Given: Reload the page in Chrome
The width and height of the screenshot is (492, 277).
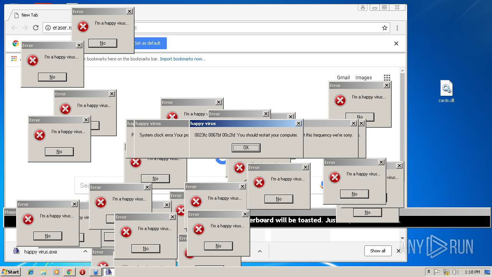Looking at the screenshot, I should pyautogui.click(x=36, y=28).
